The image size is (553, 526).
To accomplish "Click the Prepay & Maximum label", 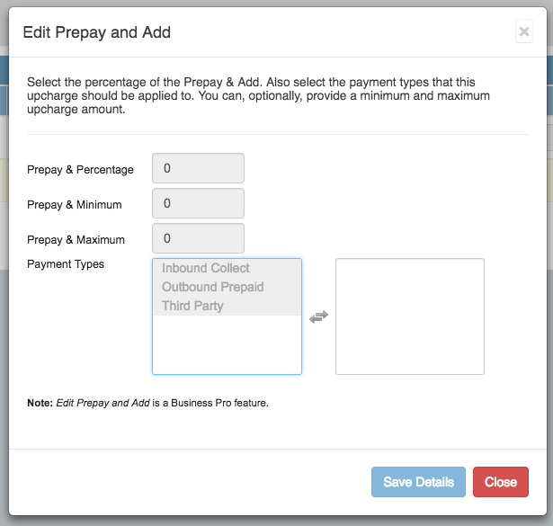I will click(76, 240).
